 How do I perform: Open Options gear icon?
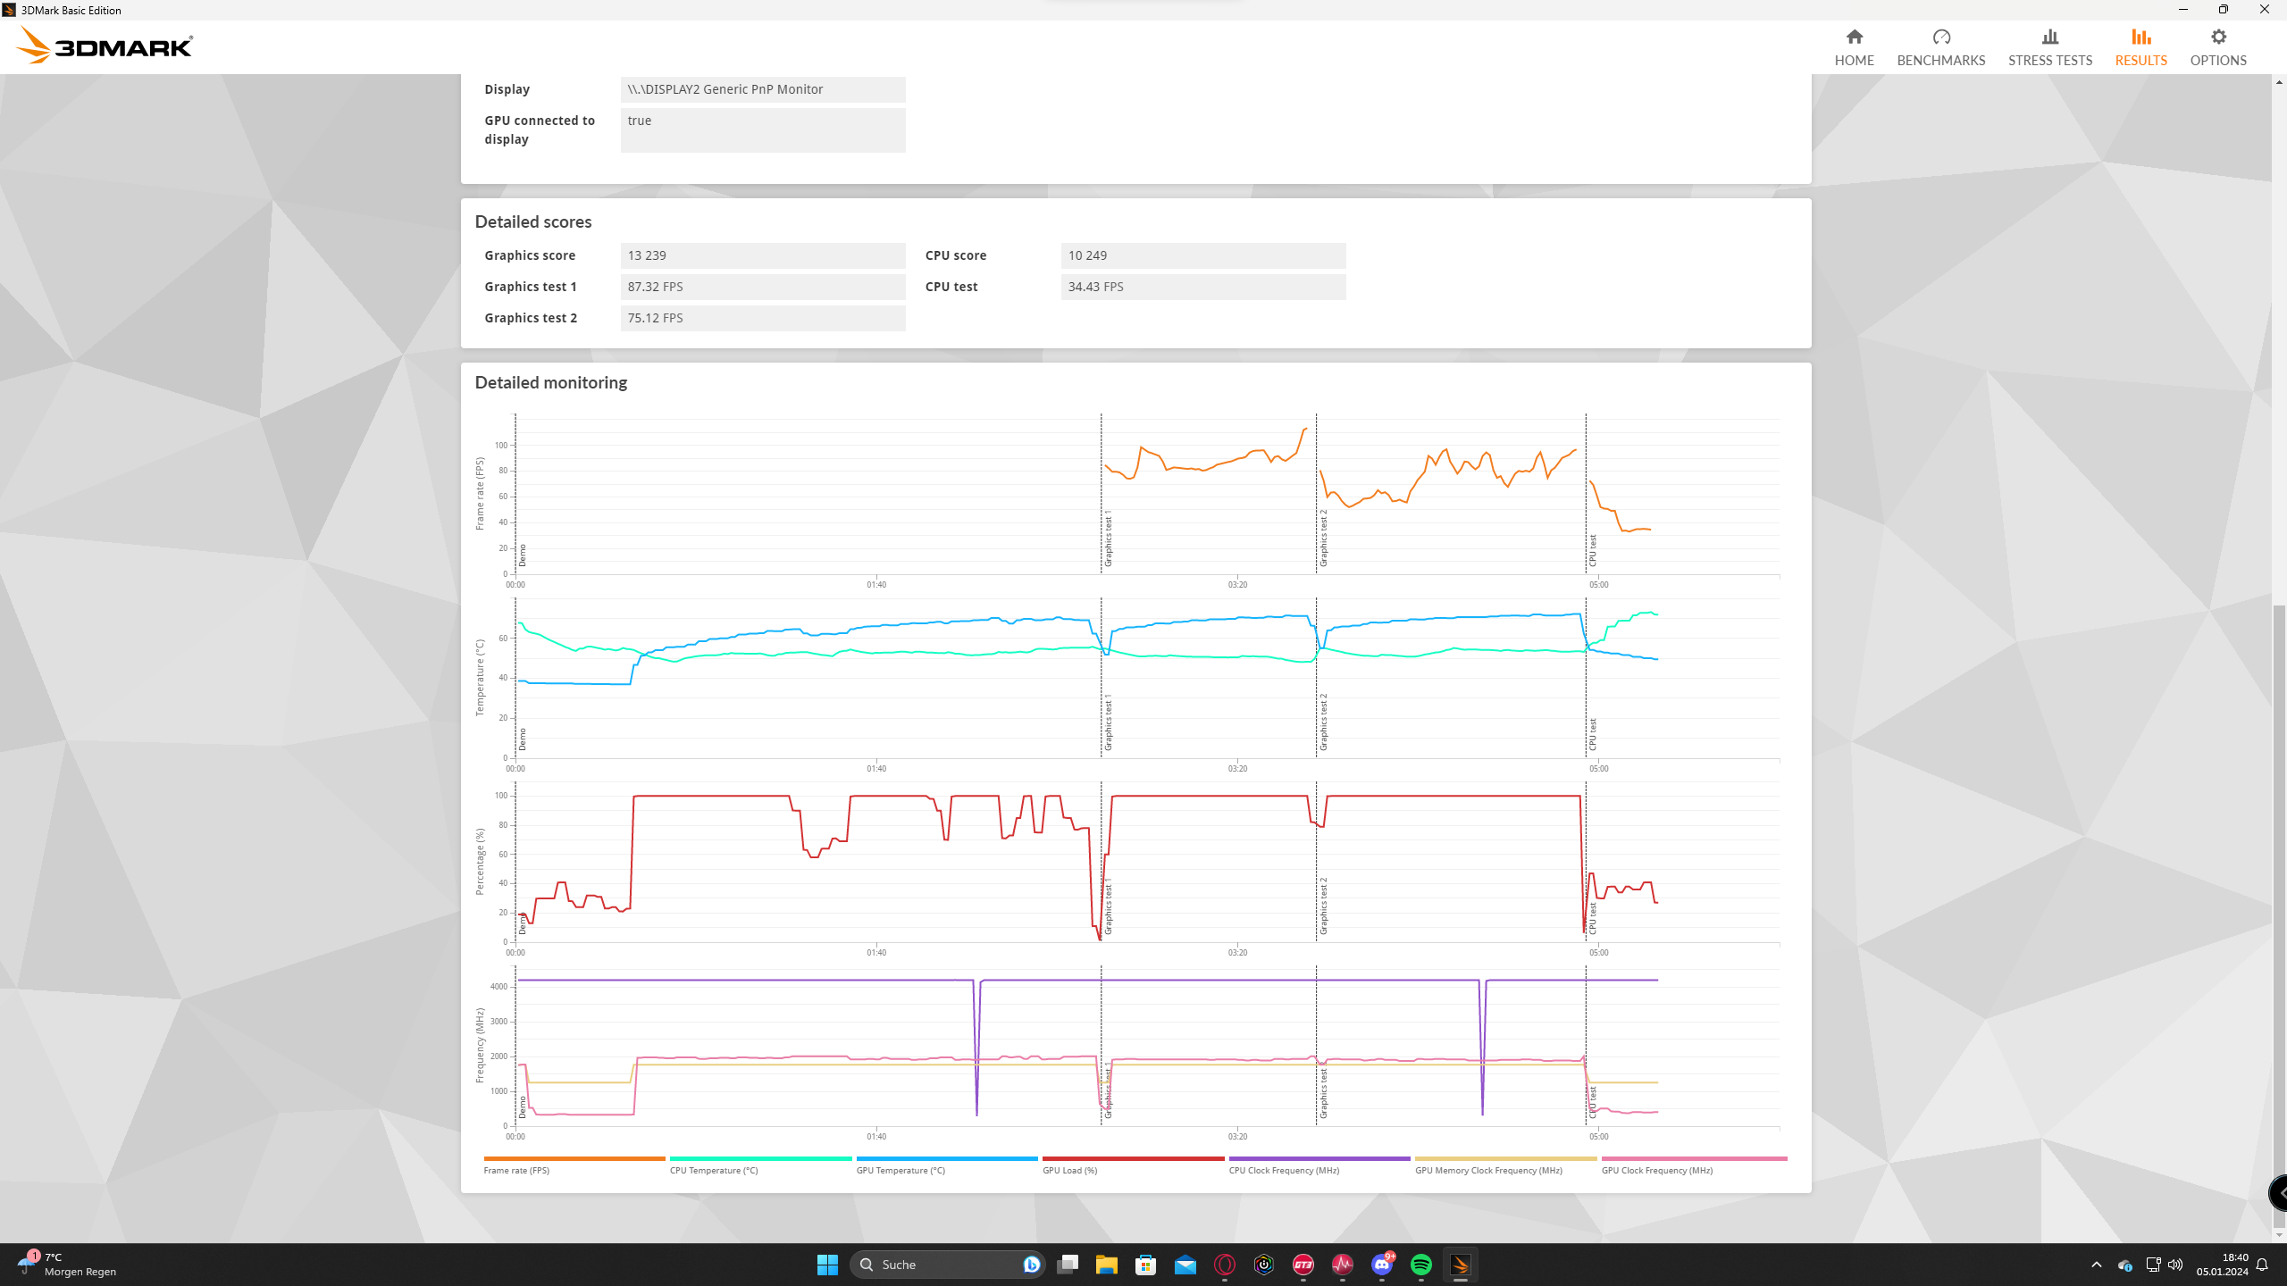pos(2217,38)
